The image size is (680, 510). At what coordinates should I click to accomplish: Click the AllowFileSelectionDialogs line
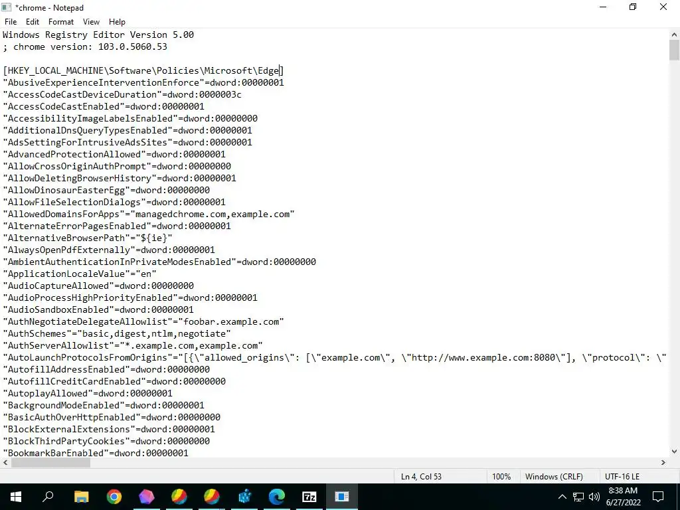[114, 202]
